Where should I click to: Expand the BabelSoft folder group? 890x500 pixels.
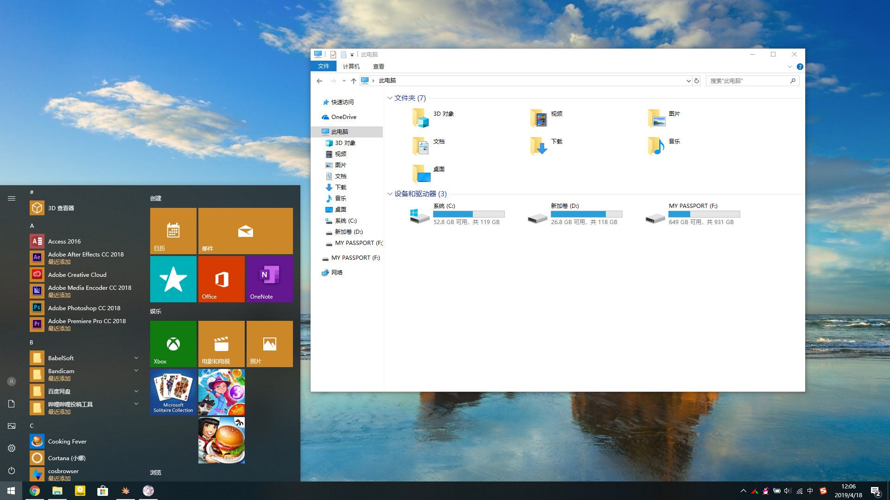pos(136,357)
